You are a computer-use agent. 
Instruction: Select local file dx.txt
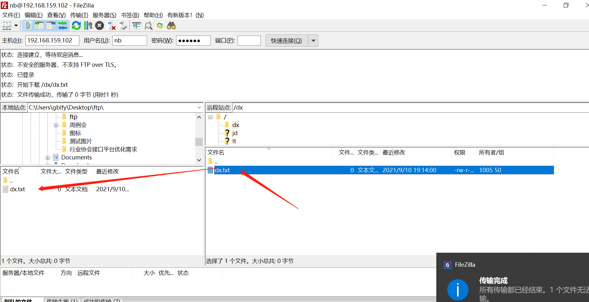tap(17, 189)
